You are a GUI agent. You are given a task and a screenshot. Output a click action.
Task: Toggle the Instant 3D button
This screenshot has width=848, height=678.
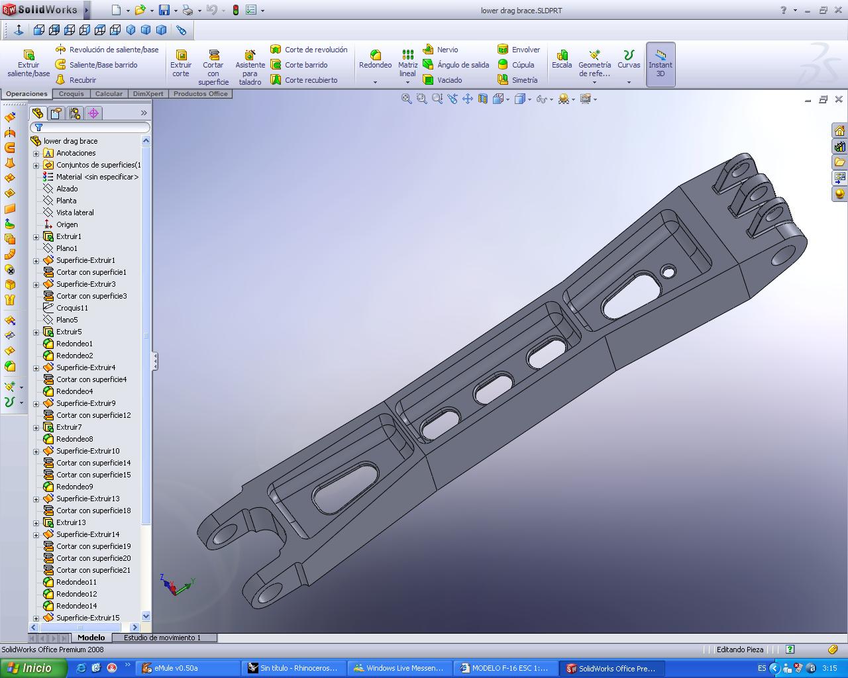pos(660,64)
